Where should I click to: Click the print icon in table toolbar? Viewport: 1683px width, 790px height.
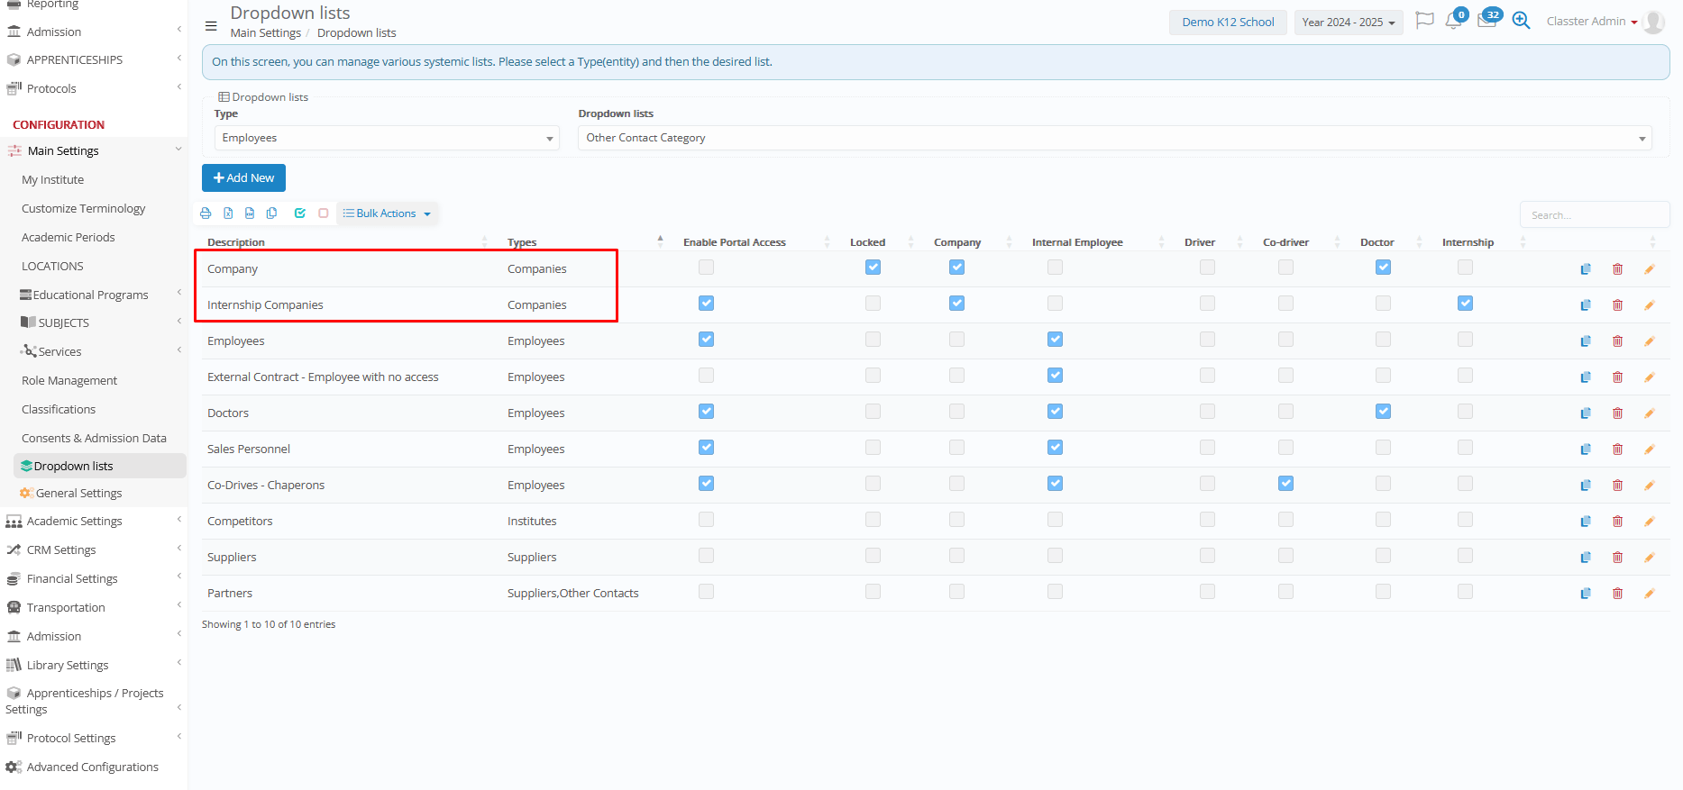[x=206, y=213]
